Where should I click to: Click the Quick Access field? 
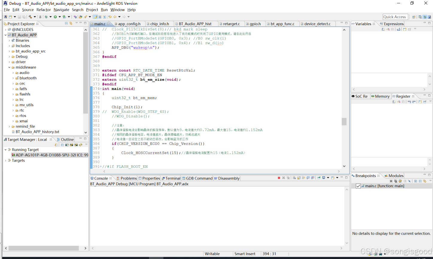click(395, 17)
